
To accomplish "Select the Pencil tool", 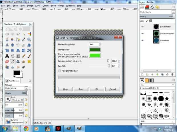I will (24, 56).
